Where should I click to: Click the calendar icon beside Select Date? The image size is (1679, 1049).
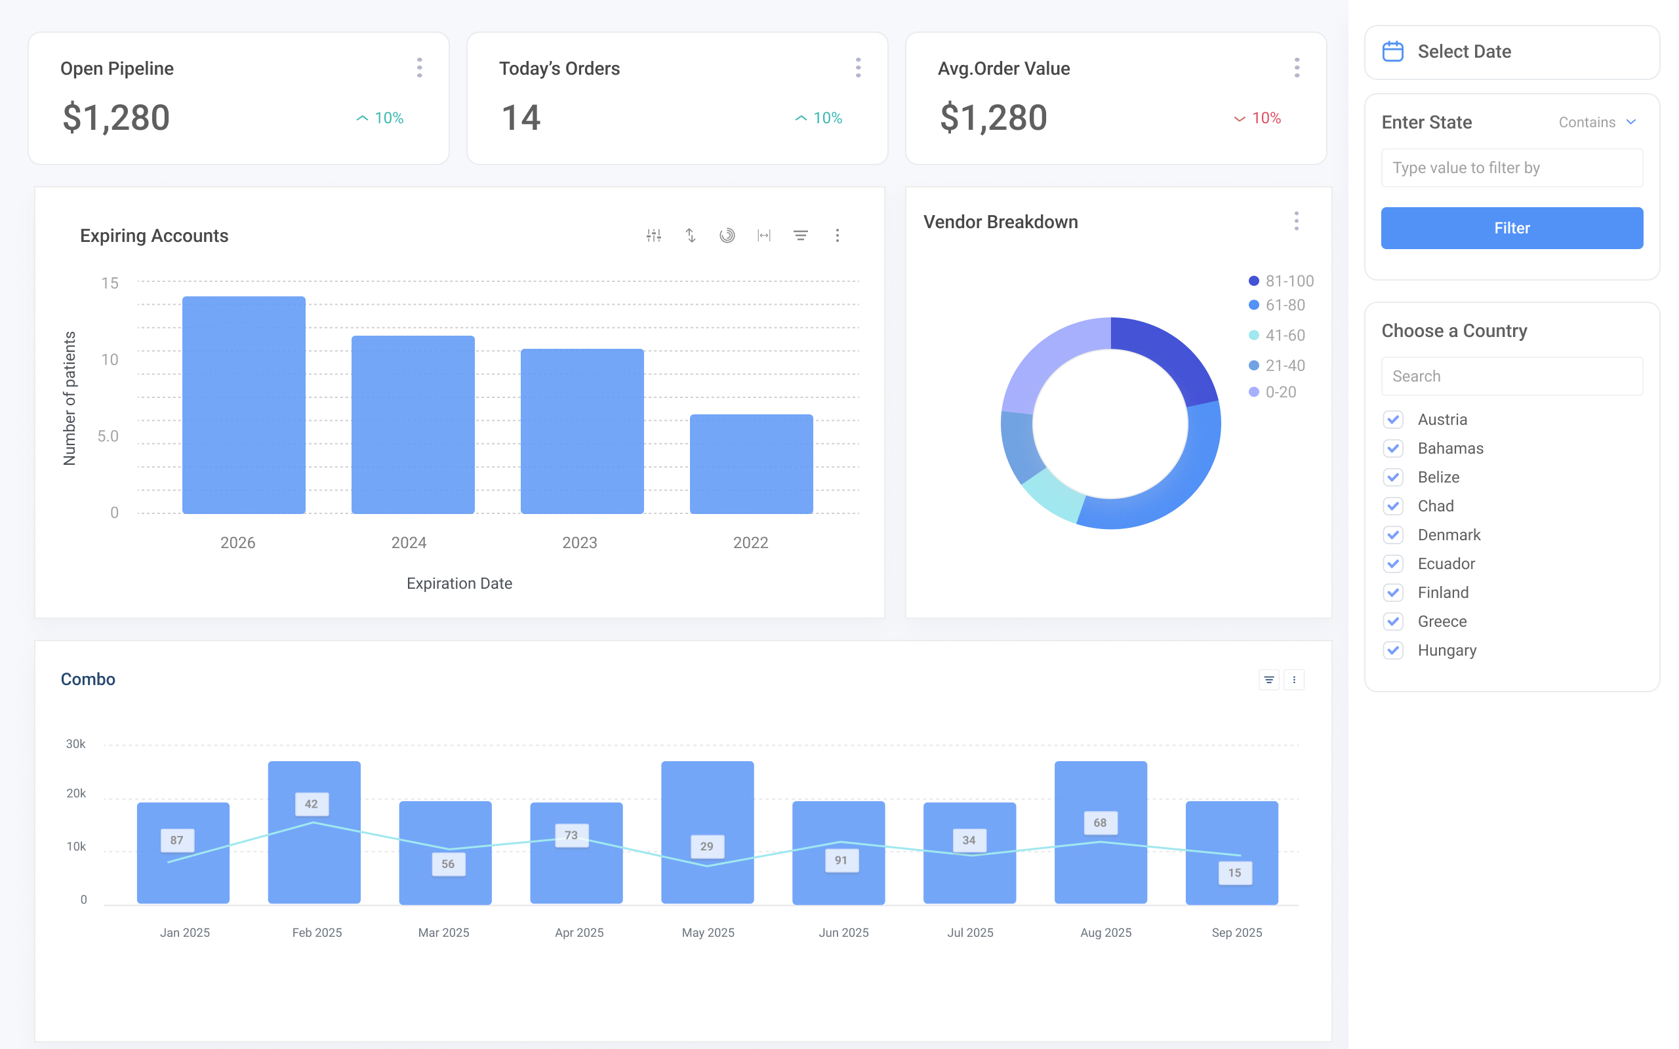1392,52
